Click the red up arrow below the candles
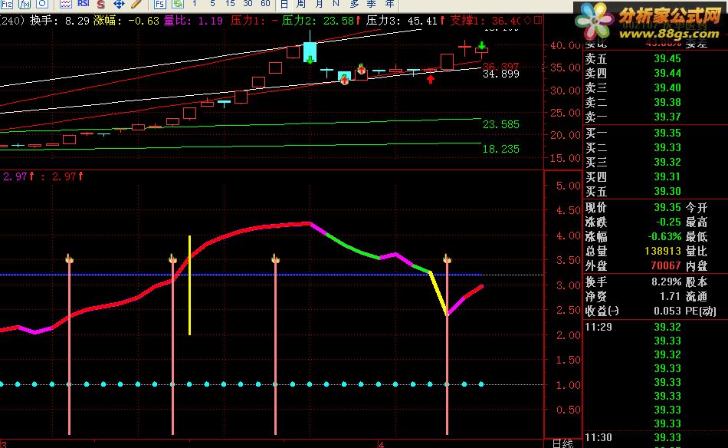The image size is (728, 448). pyautogui.click(x=431, y=80)
